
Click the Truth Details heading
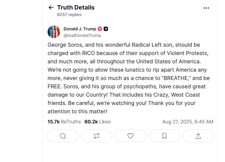tap(75, 7)
